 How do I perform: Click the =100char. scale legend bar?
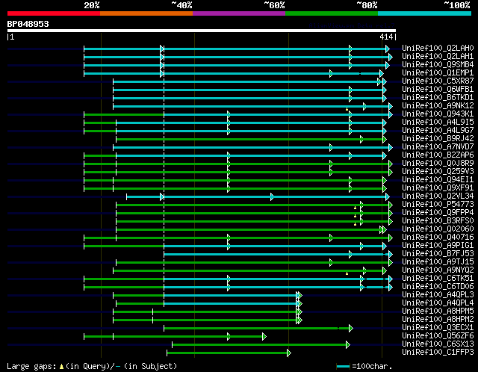[343, 366]
